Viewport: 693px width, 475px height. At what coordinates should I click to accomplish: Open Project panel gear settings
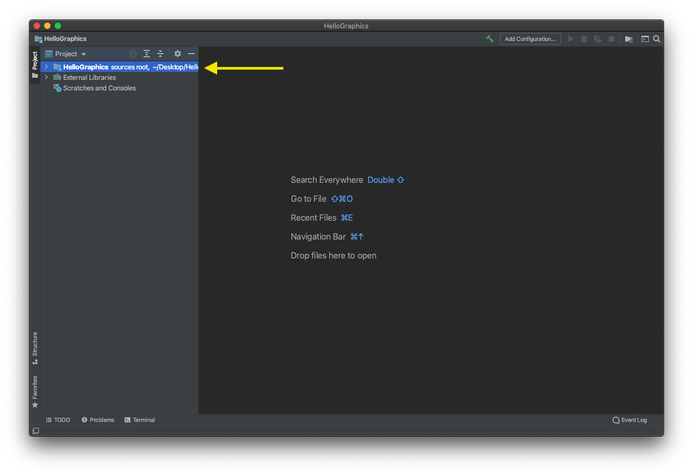coord(178,54)
